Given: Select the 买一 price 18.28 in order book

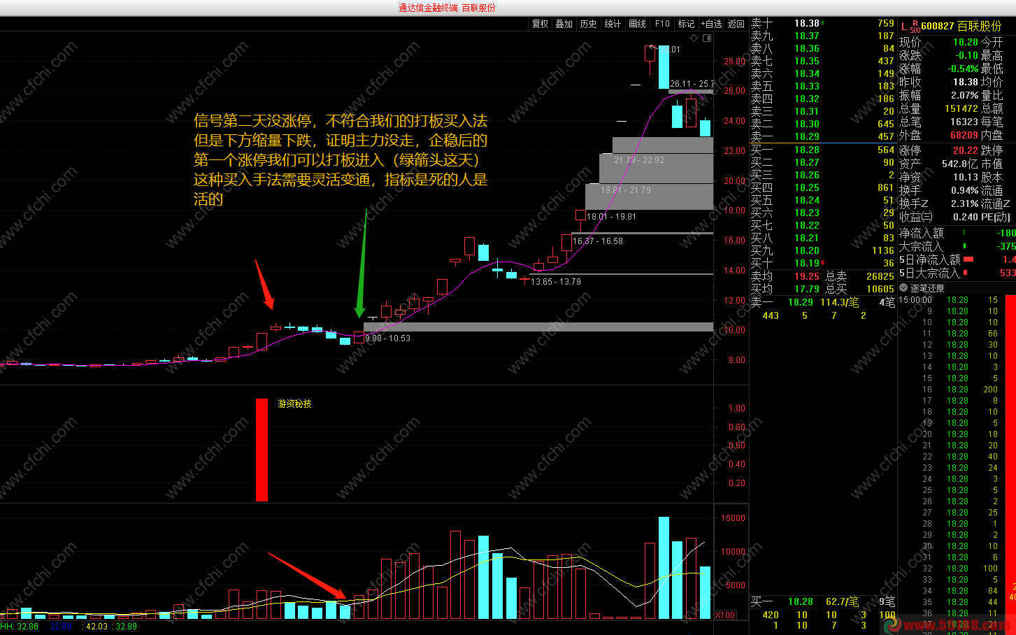Looking at the screenshot, I should click(x=807, y=150).
